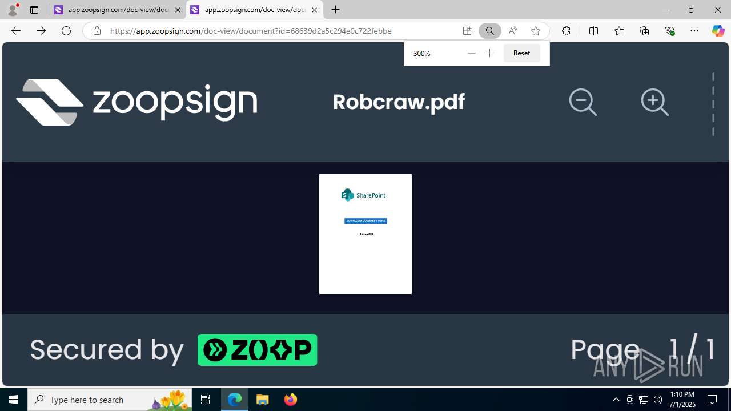This screenshot has height=411, width=731.
Task: Open Firefox from taskbar
Action: [290, 400]
